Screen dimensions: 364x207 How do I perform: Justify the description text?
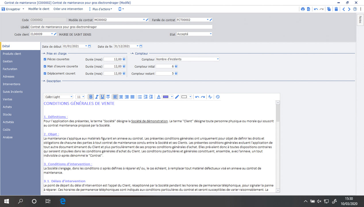tap(132, 97)
